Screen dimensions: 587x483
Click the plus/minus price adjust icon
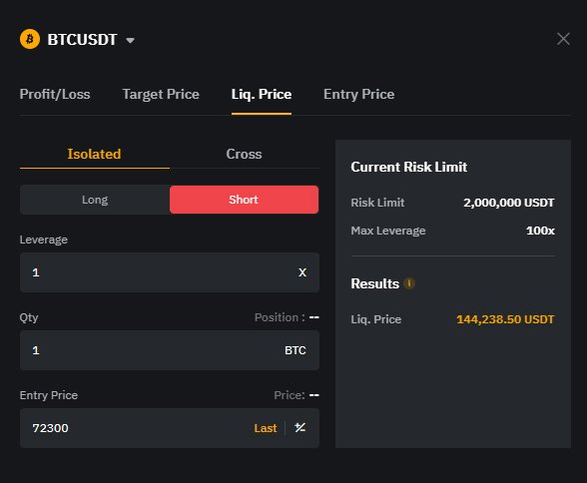click(299, 427)
